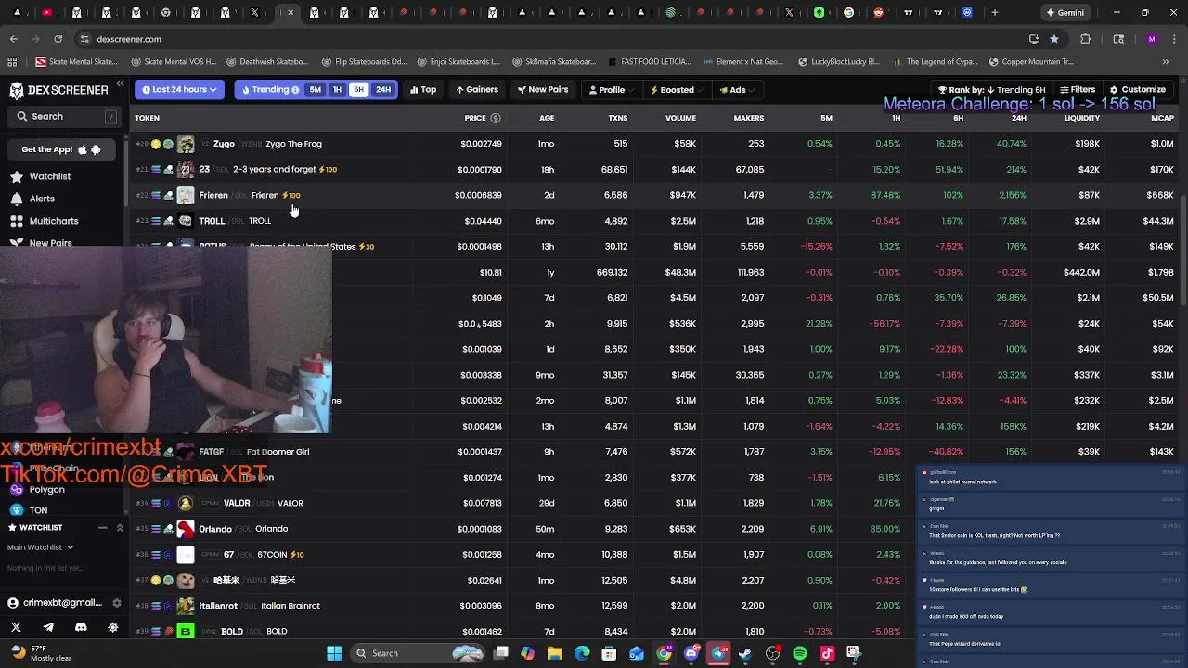The width and height of the screenshot is (1188, 668).
Task: Select the 6H trending timeframe
Action: (358, 90)
